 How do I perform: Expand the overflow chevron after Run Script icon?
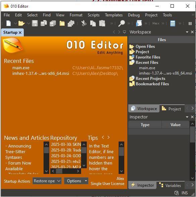146,23
